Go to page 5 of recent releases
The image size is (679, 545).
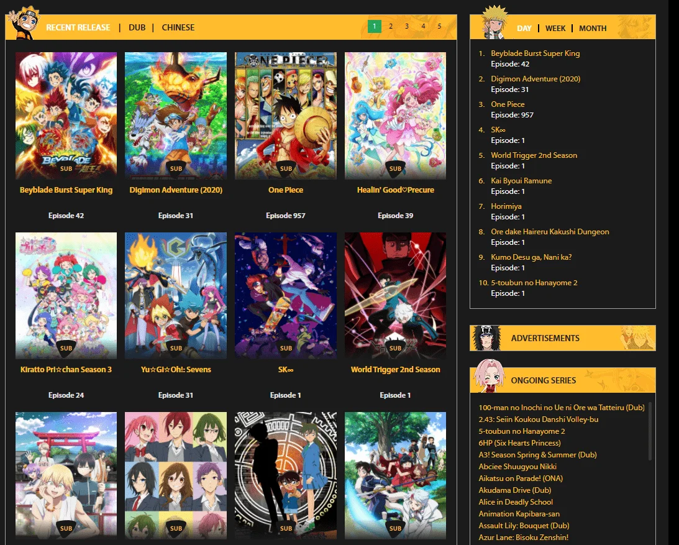pos(439,27)
